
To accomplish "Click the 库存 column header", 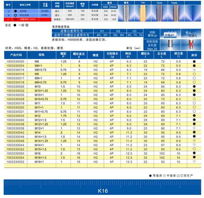I will click(194, 55).
